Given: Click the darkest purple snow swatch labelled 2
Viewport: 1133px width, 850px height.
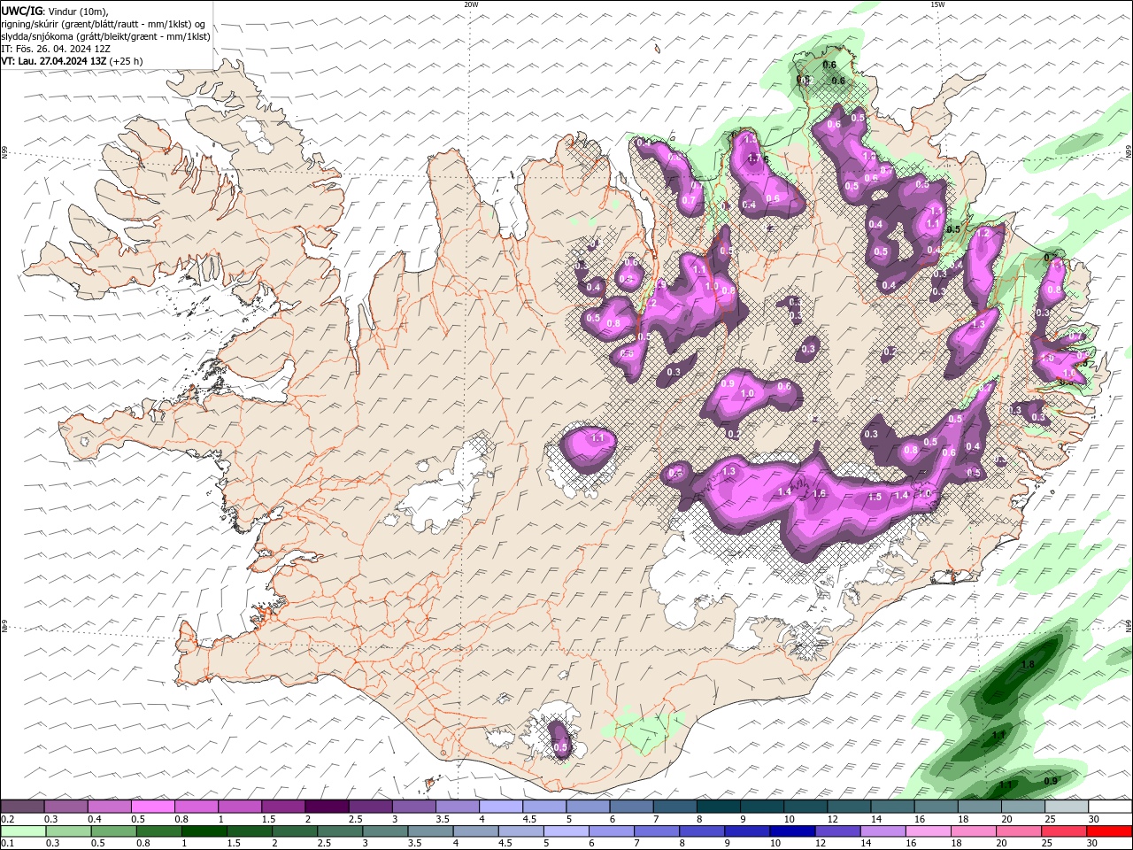Looking at the screenshot, I should [x=326, y=807].
